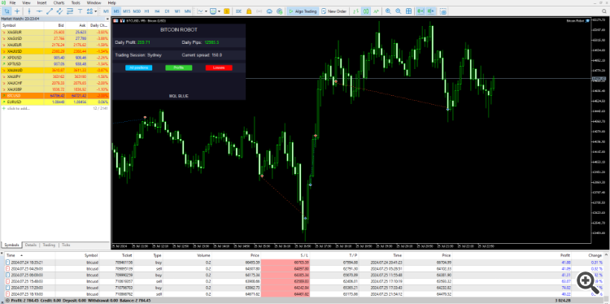
Task: Open the Help menu
Action: tap(112, 2)
